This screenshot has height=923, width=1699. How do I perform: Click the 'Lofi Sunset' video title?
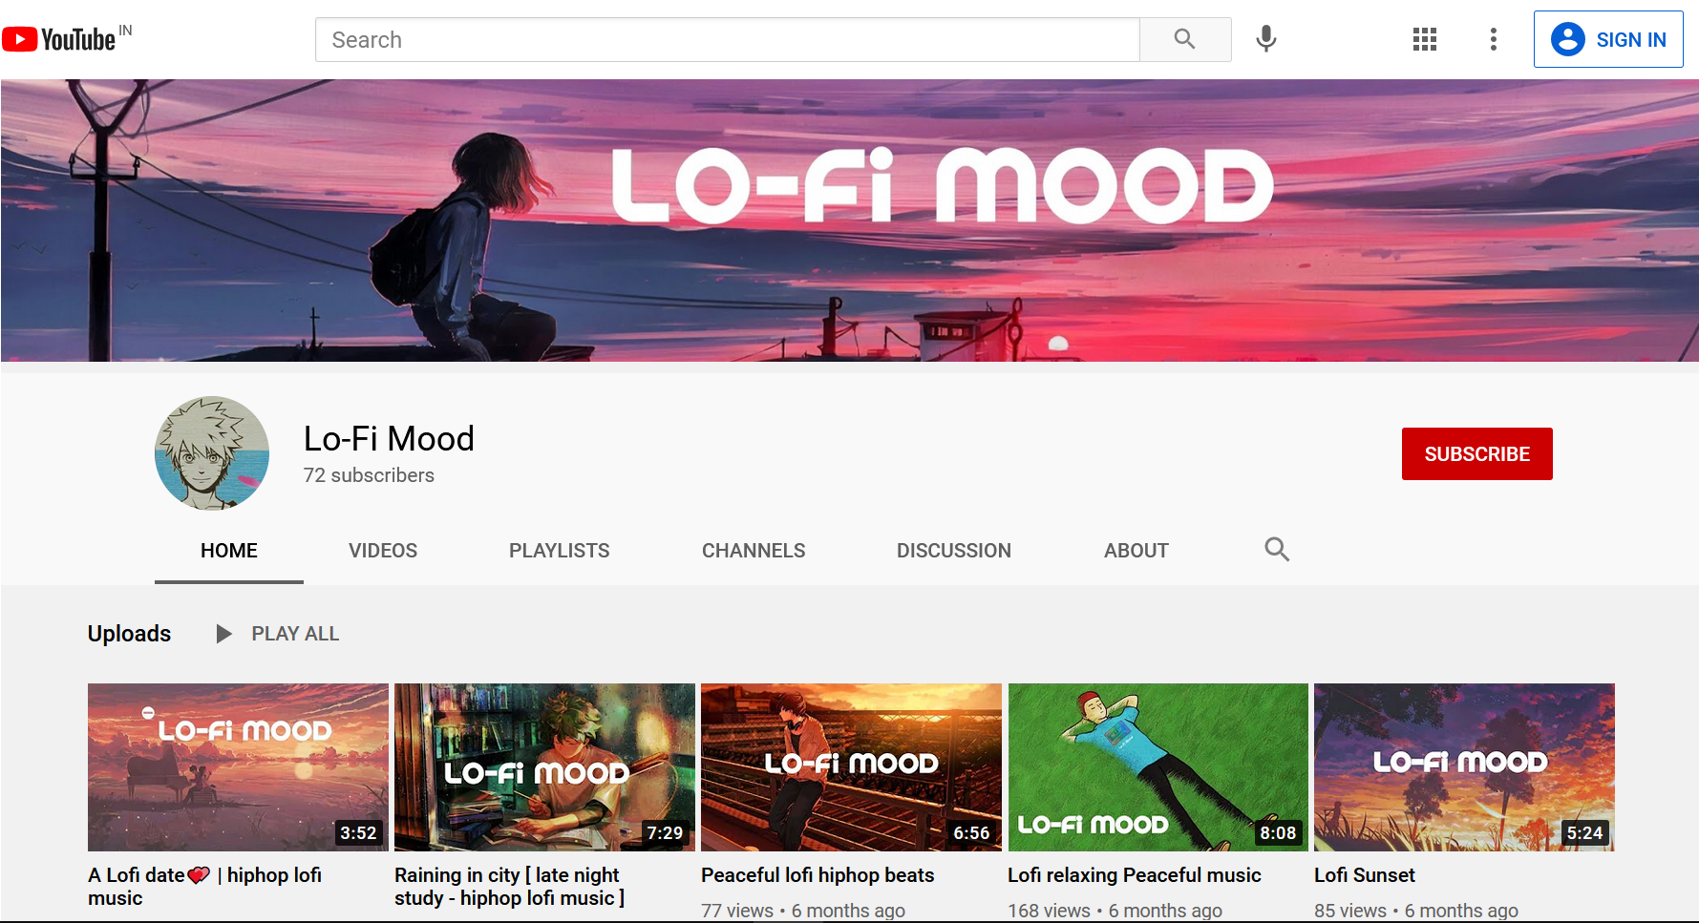click(x=1365, y=875)
